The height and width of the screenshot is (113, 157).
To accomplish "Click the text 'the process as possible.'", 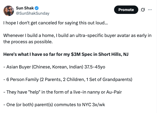I will 28,42.
